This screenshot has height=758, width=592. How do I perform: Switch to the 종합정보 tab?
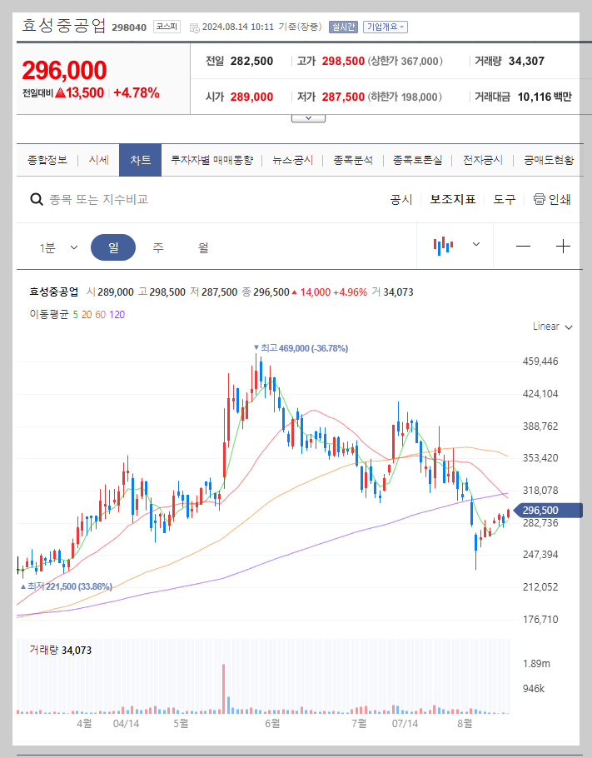[40, 159]
